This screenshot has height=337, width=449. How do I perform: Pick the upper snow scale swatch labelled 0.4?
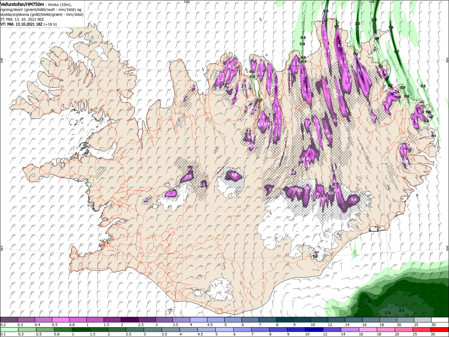coord(43,320)
